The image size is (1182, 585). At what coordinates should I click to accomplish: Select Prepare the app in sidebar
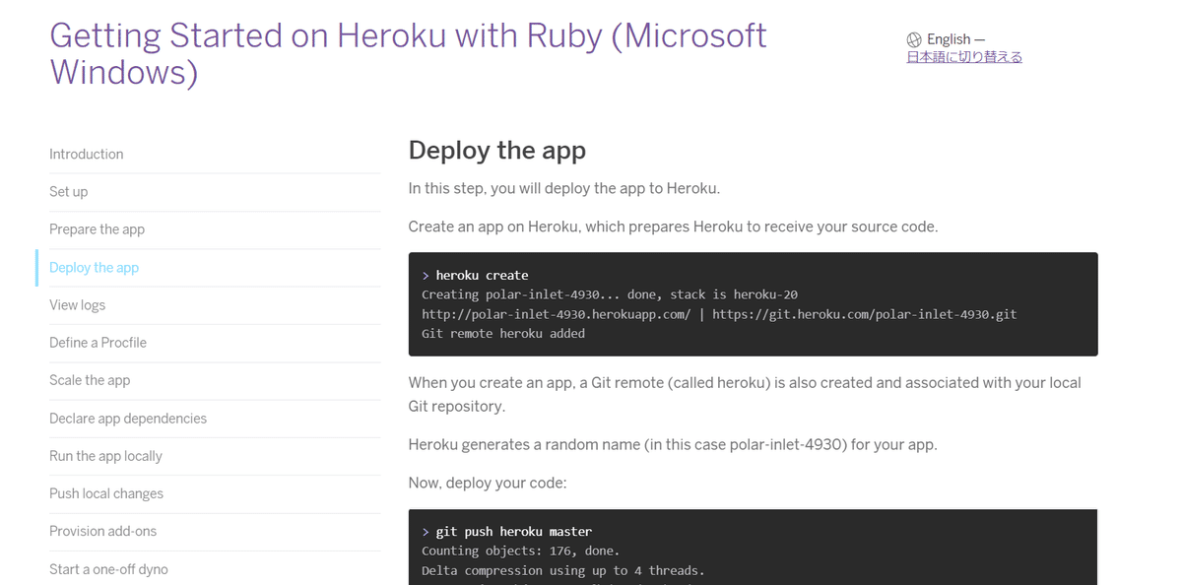click(x=98, y=229)
